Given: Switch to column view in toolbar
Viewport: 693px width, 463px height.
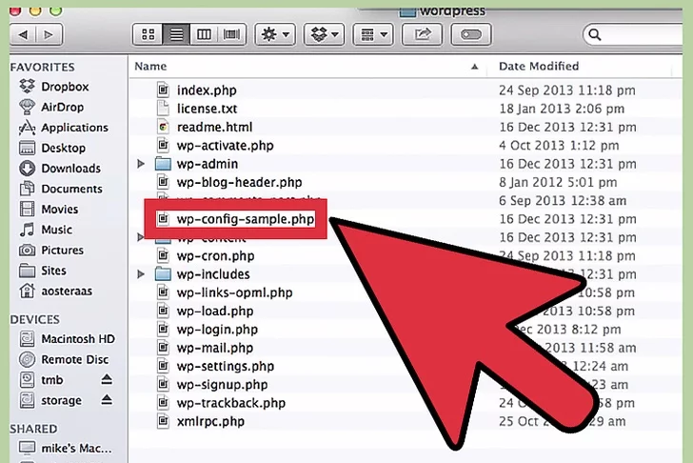Looking at the screenshot, I should 204,34.
